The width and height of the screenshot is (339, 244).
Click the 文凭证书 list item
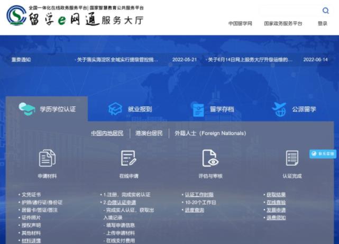tap(31, 195)
